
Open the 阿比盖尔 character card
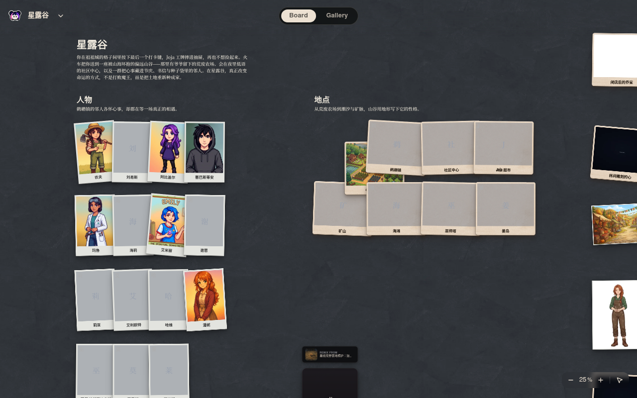click(x=167, y=151)
